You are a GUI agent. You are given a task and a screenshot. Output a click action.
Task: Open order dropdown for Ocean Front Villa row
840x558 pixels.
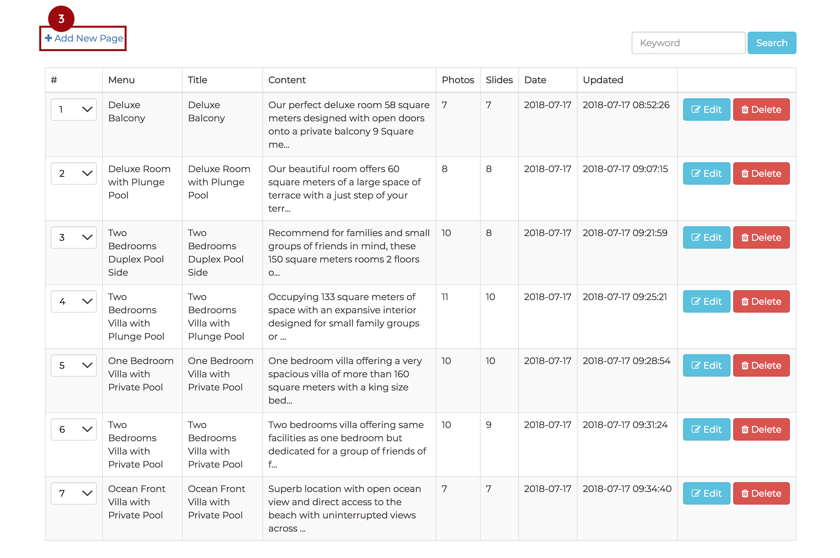[74, 494]
